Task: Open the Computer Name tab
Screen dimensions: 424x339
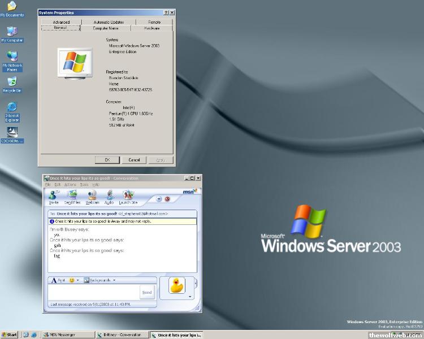Action: click(106, 28)
